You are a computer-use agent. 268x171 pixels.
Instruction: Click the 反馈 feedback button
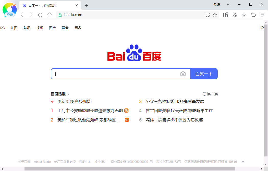[x=216, y=4]
